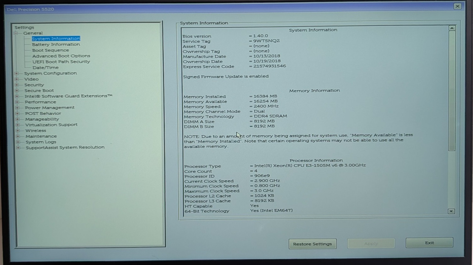Expand the Virtualization Support node
473x265 pixels.
18,125
